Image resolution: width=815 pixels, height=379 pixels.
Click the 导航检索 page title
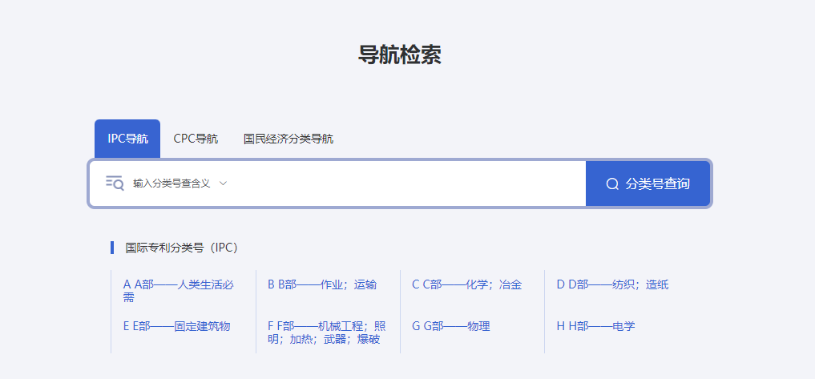point(399,54)
